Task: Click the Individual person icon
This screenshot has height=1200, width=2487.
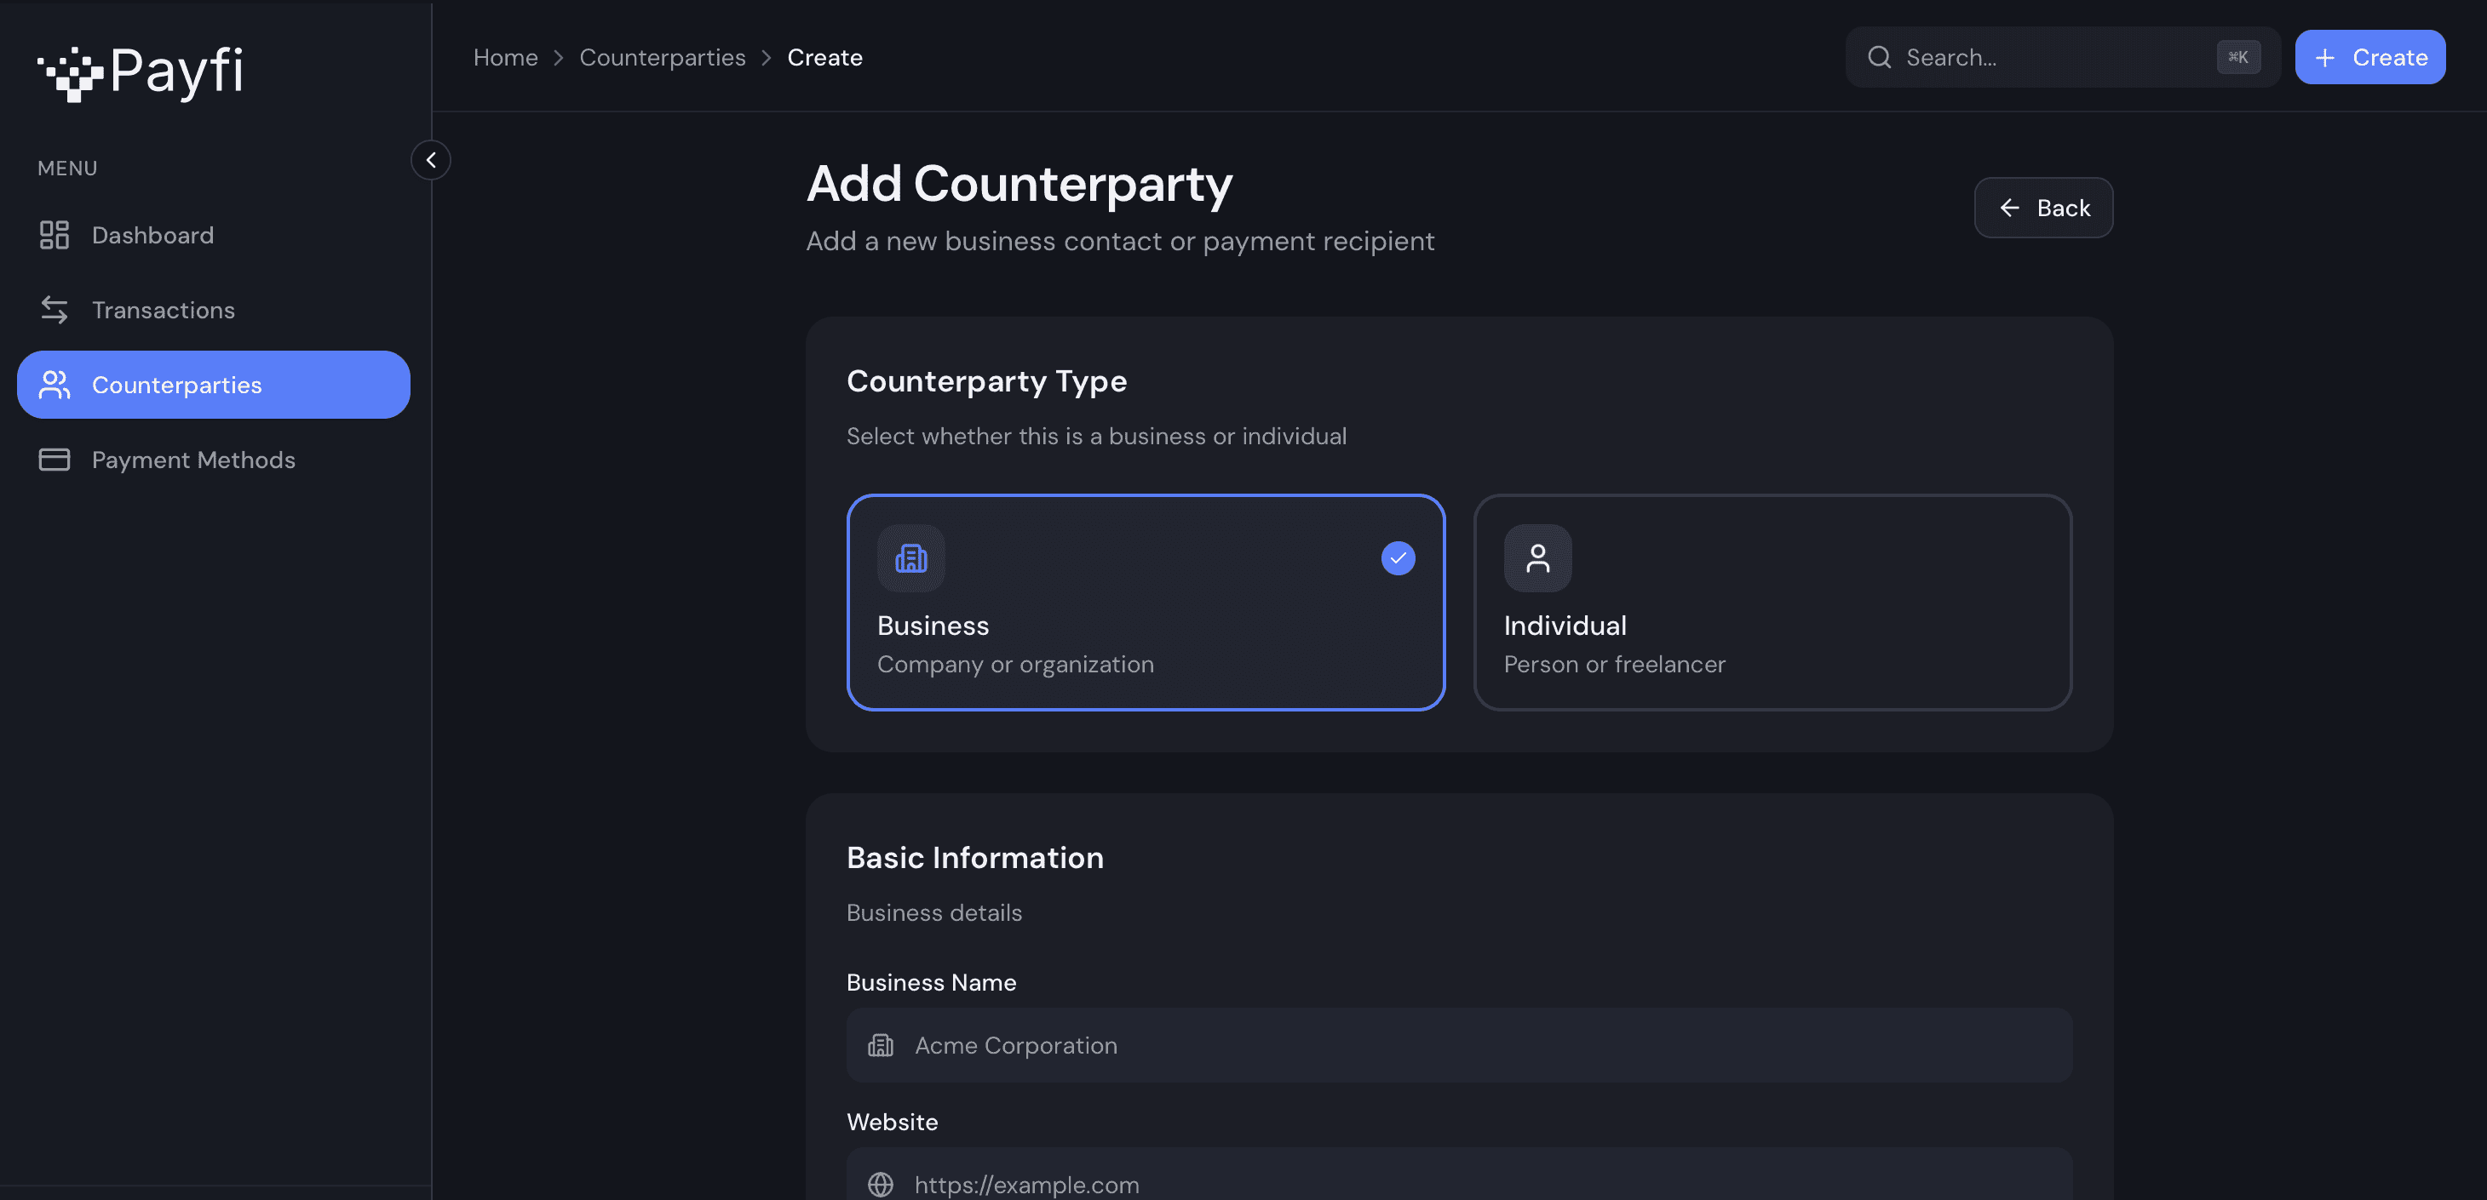Action: coord(1537,557)
